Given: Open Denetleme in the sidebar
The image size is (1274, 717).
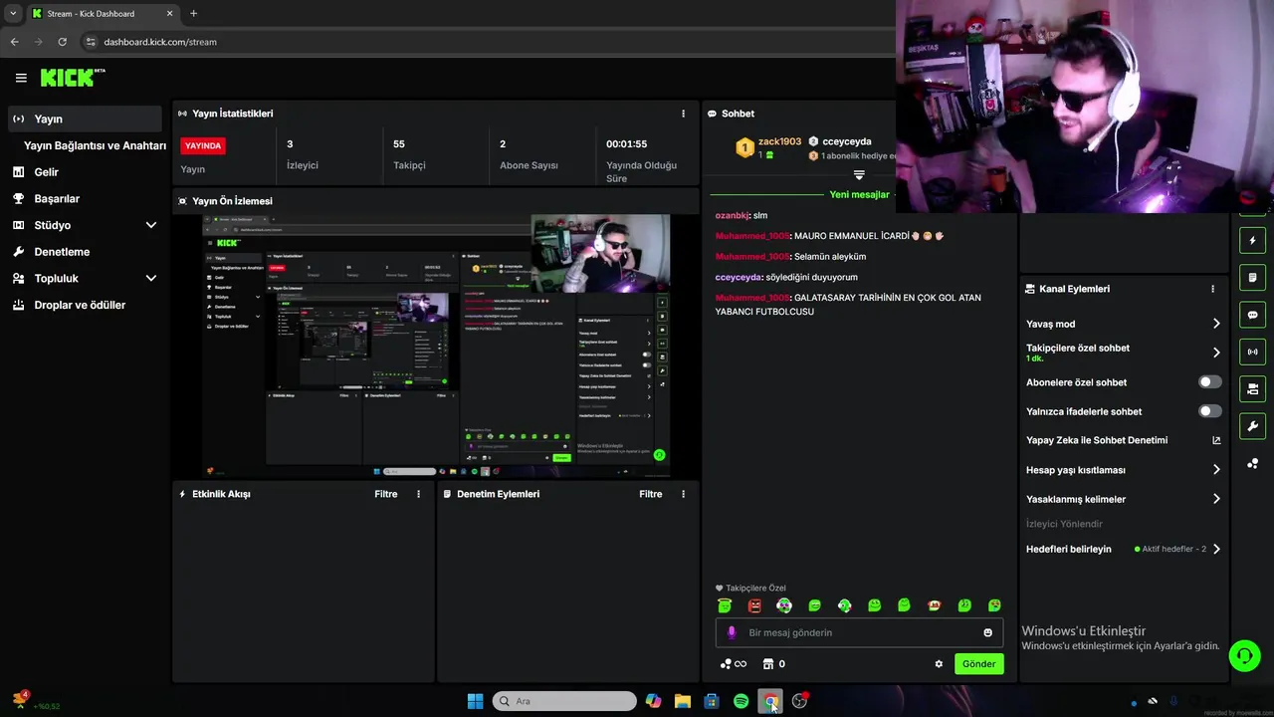Looking at the screenshot, I should pos(62,252).
